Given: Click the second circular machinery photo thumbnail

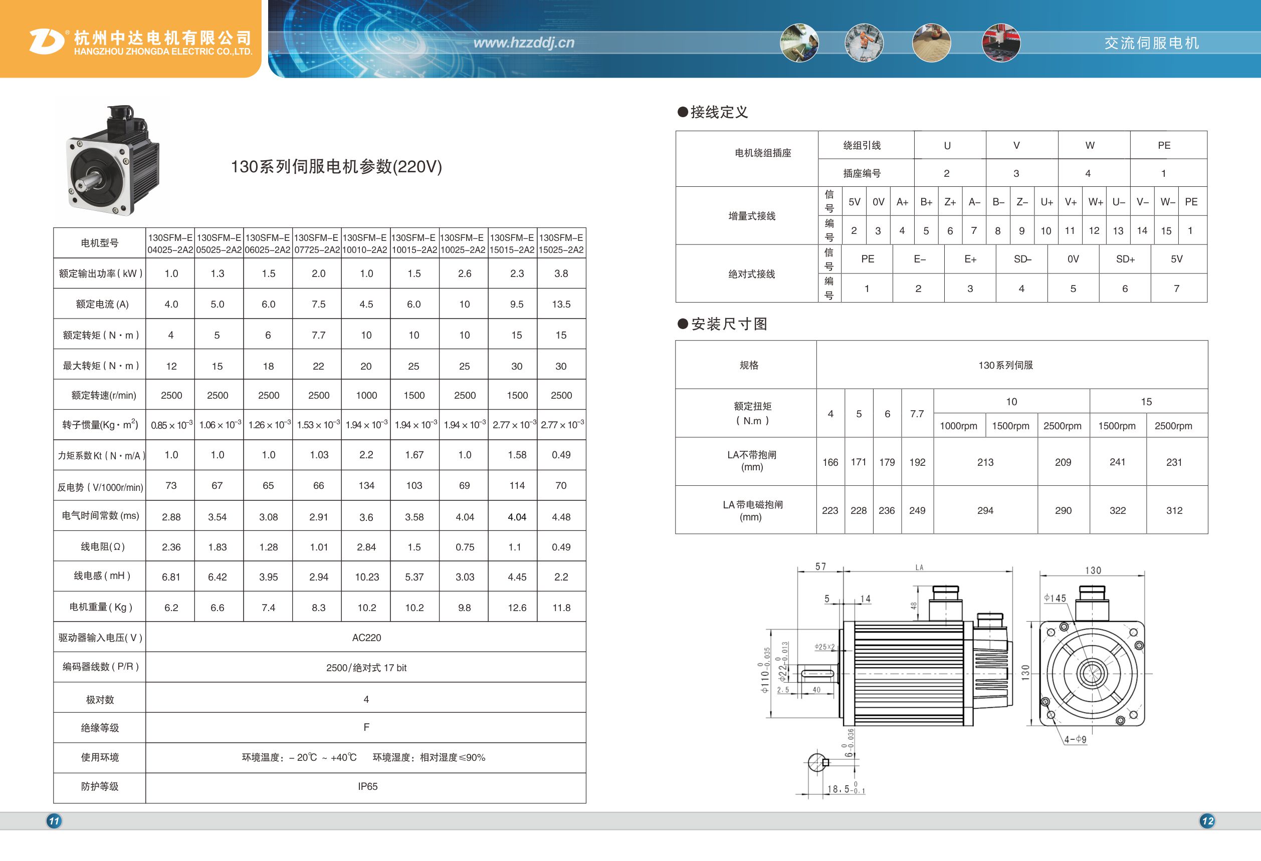Looking at the screenshot, I should (x=864, y=43).
